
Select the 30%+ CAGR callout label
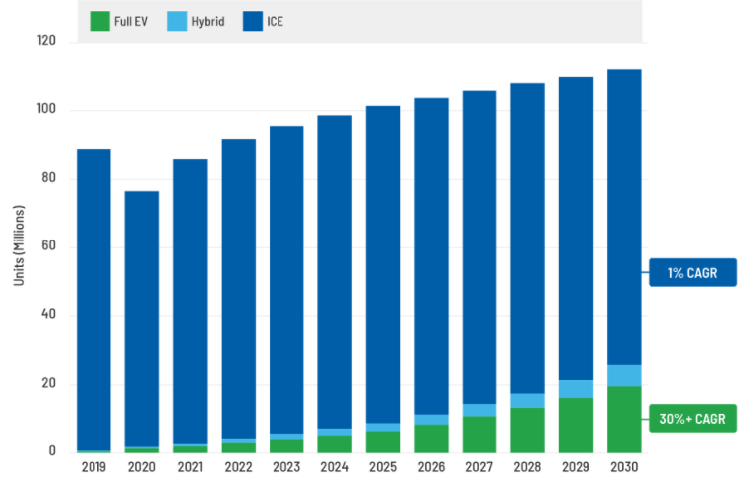point(692,419)
